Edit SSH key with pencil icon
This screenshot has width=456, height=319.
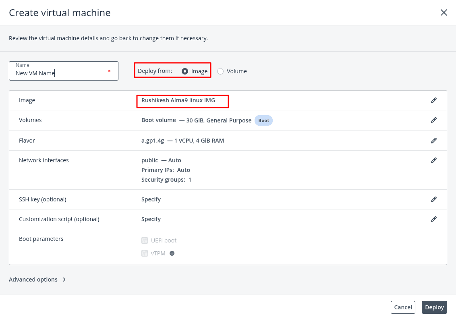pyautogui.click(x=433, y=199)
